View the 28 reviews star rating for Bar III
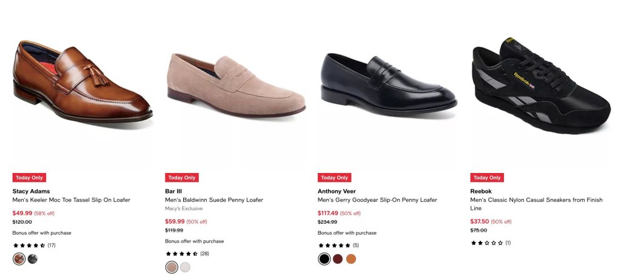621x280 pixels. tap(187, 253)
